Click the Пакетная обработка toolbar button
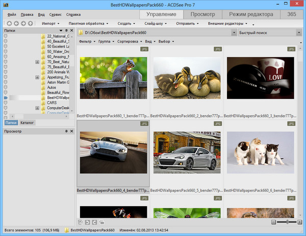 pyautogui.click(x=84, y=23)
